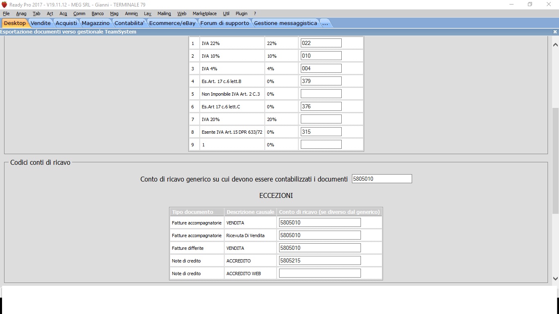The image size is (559, 314).
Task: Minimize the Ready Pro window
Action: point(512,4)
